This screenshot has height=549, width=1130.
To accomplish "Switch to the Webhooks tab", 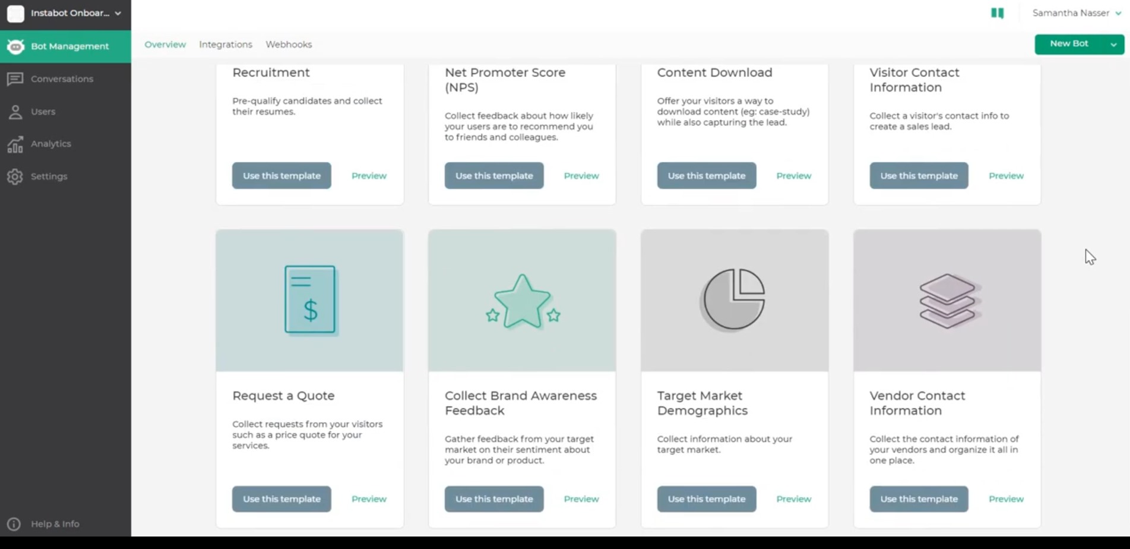I will point(289,45).
